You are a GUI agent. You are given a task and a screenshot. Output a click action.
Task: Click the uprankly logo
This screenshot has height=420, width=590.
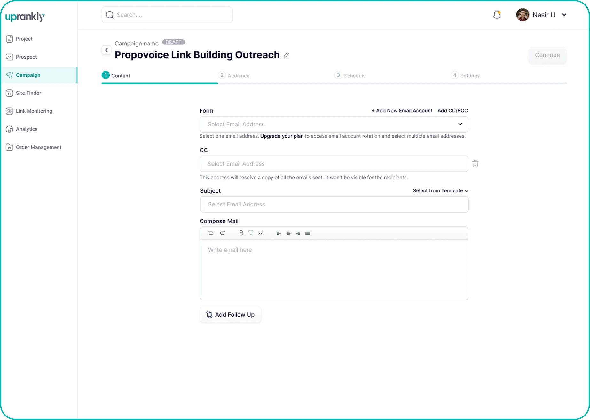click(25, 17)
